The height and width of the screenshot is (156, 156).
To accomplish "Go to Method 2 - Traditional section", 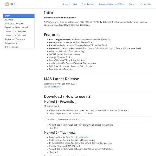I will tap(19, 35).
